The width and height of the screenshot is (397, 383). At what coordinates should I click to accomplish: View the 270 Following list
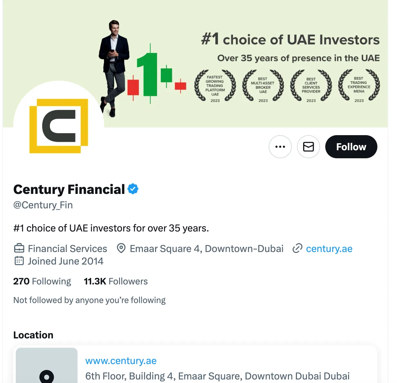pos(42,281)
